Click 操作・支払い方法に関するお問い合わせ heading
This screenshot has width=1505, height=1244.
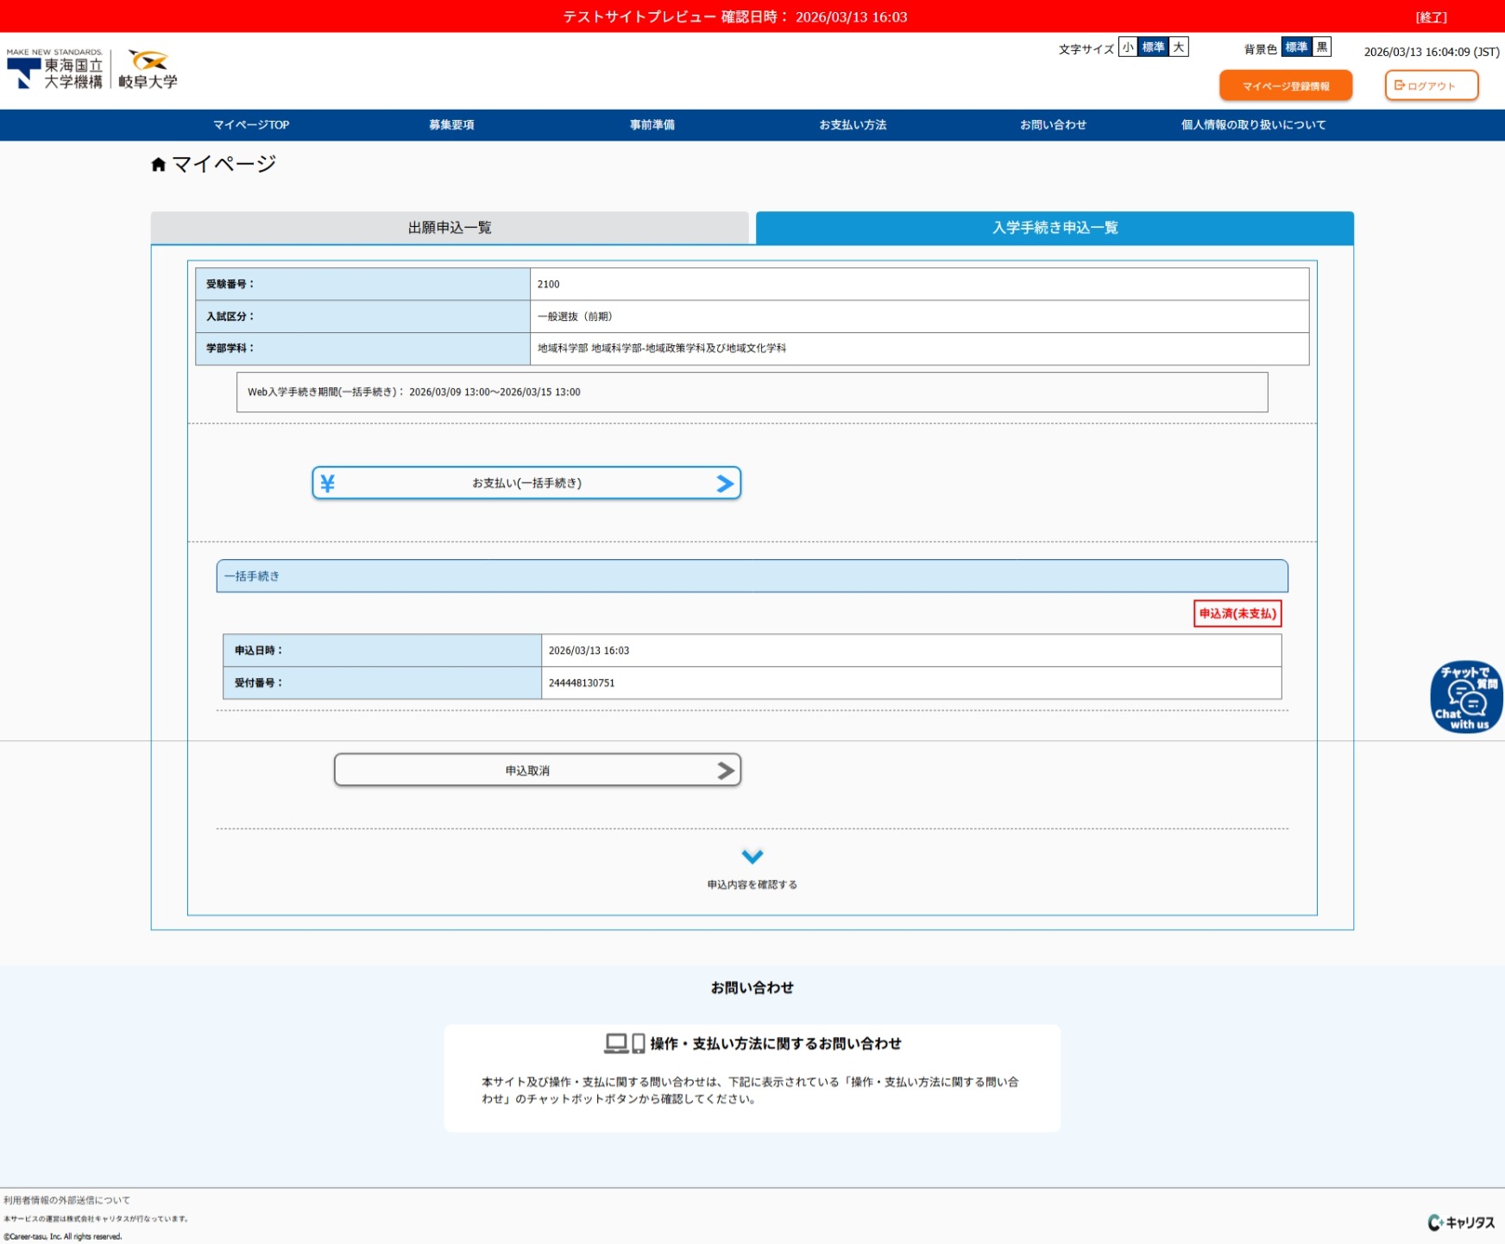776,1044
